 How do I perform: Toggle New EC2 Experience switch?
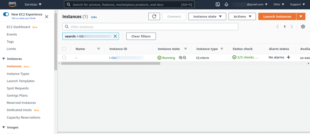pyautogui.click(x=6, y=14)
